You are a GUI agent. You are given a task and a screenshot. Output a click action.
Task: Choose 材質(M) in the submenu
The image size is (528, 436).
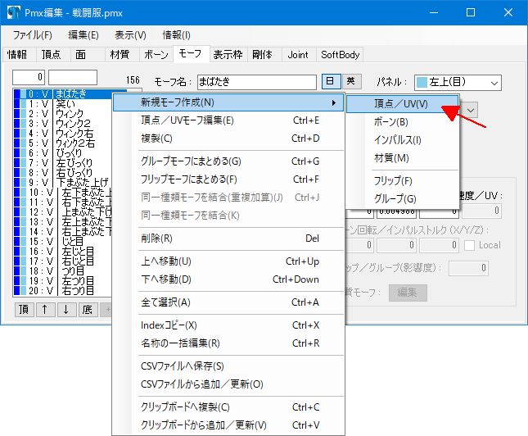pos(402,158)
